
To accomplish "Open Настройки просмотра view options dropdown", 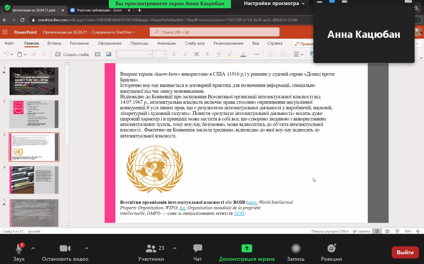I will click(x=274, y=4).
